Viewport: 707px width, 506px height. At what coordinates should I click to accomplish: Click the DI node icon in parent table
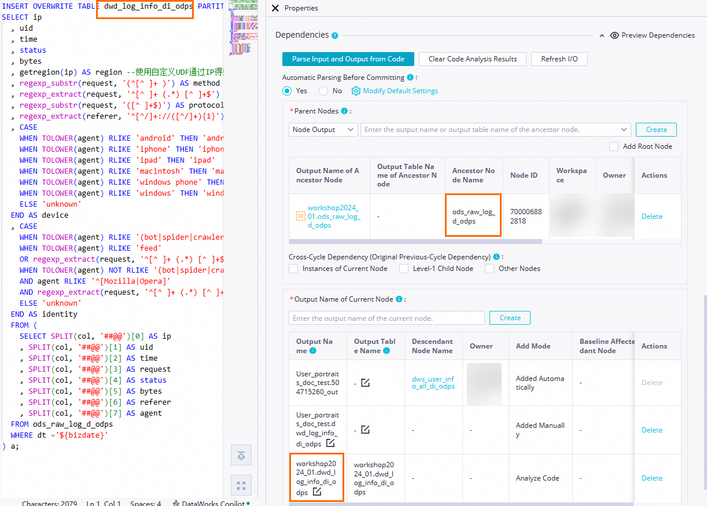click(x=300, y=216)
